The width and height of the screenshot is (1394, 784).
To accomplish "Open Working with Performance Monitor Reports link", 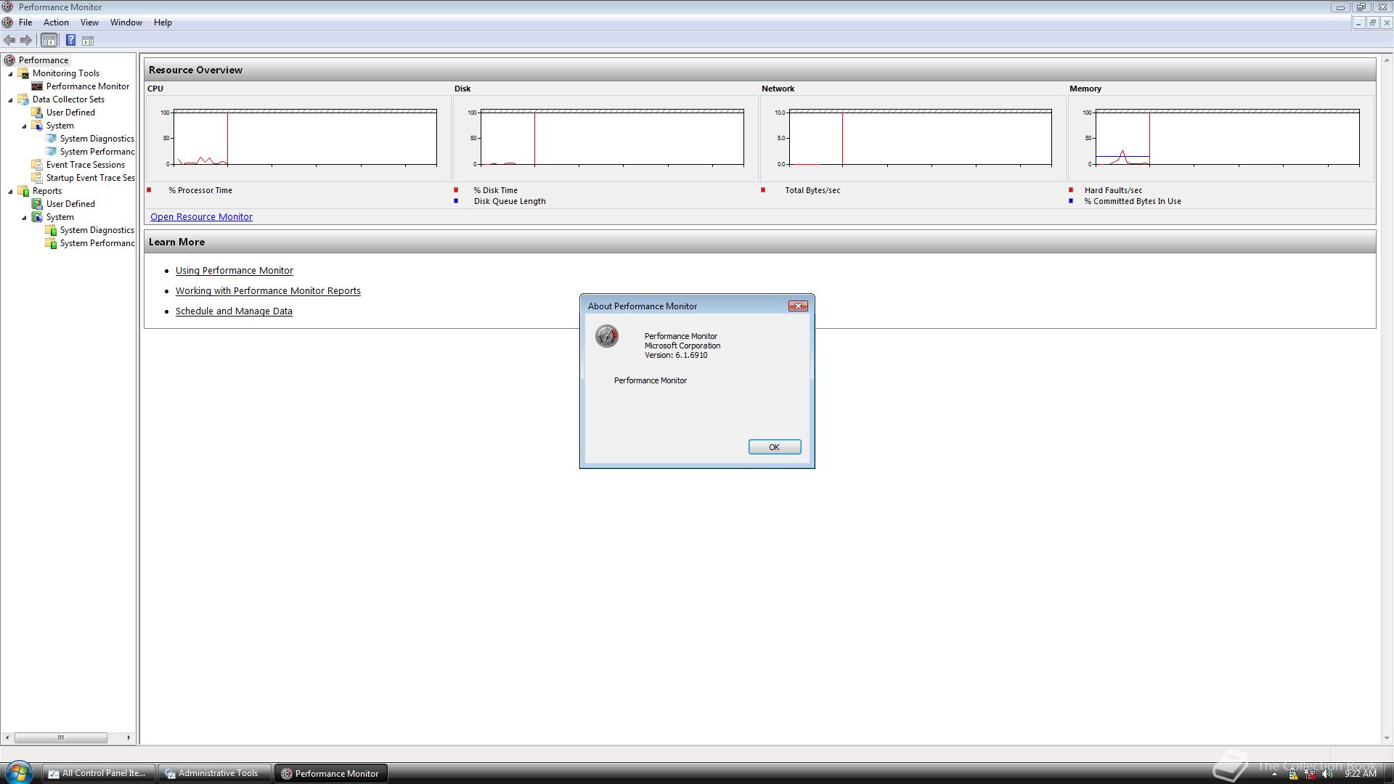I will pyautogui.click(x=268, y=291).
